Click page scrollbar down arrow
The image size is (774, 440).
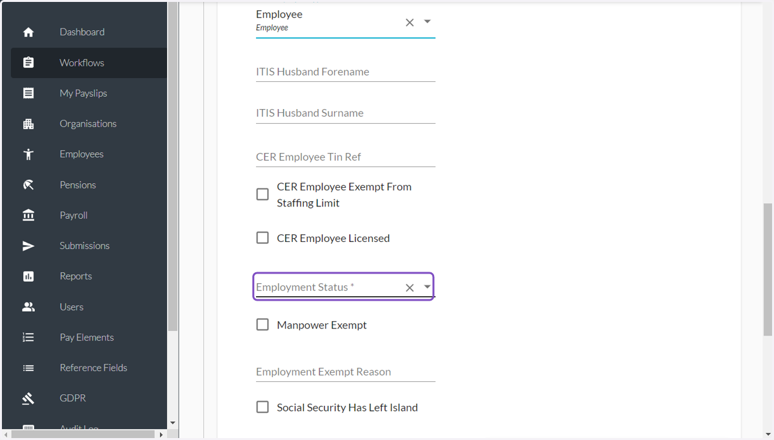(x=768, y=434)
